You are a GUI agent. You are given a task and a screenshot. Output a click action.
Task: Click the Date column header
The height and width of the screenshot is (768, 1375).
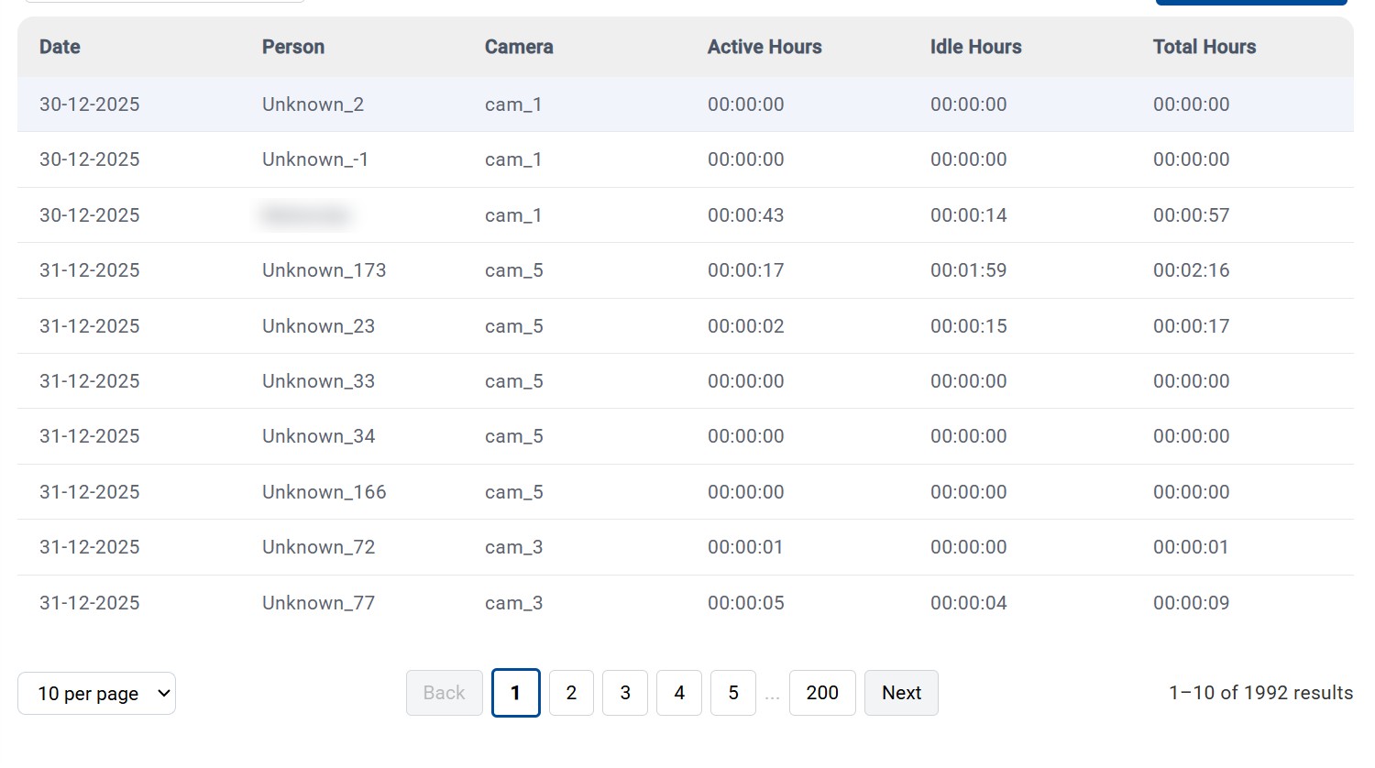[x=60, y=47]
